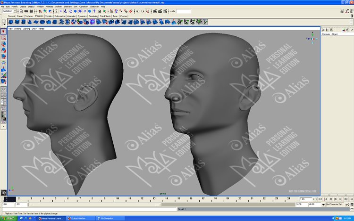This screenshot has height=221, width=354.
Task: Click the Open Scene icon on status line
Action: click(x=26, y=11)
